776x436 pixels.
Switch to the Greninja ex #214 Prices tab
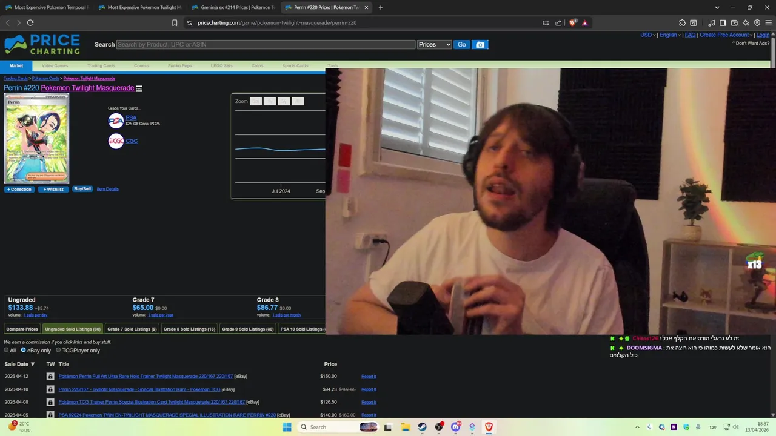pos(233,7)
